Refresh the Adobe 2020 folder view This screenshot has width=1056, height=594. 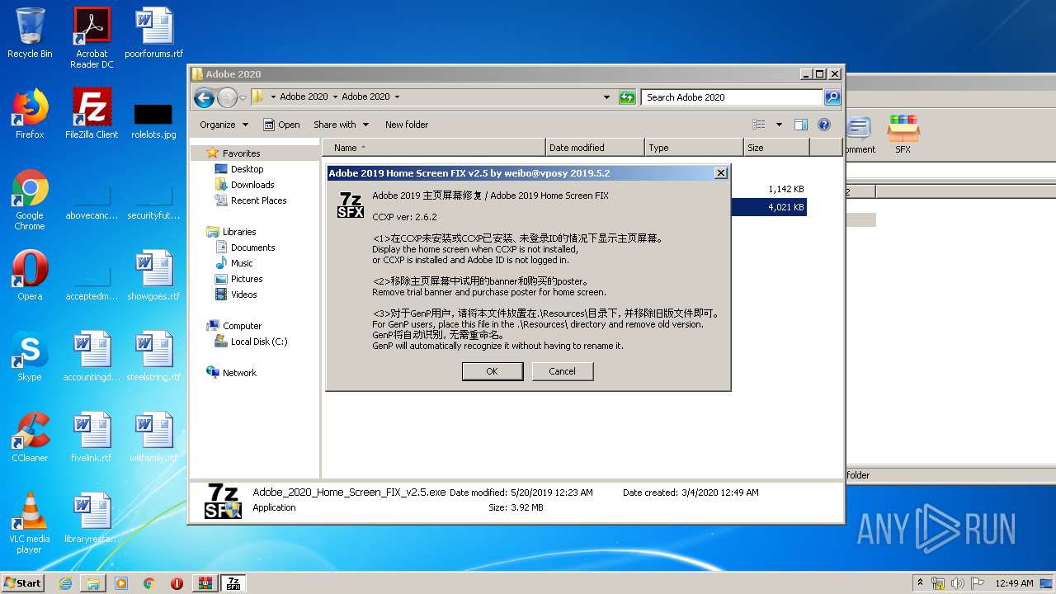pyautogui.click(x=627, y=97)
